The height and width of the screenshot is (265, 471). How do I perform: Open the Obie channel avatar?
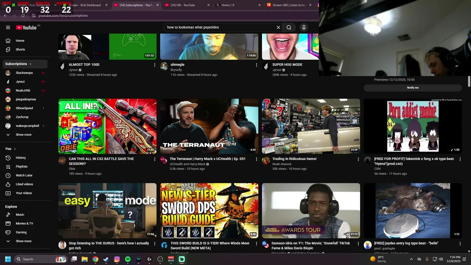62,160
